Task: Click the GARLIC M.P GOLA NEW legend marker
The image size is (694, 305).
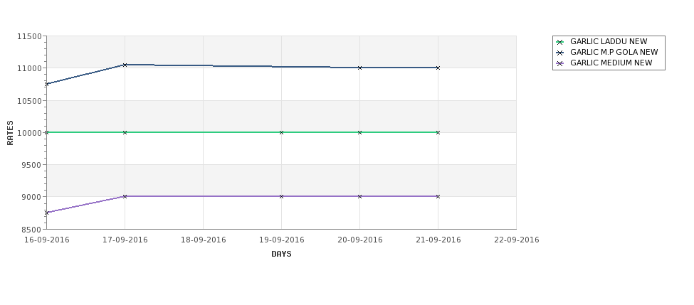Action: 560,53
